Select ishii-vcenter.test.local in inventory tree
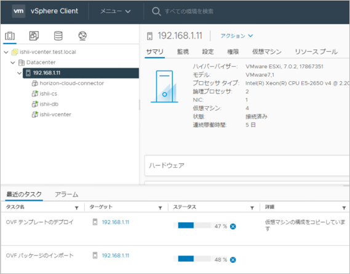 point(48,52)
